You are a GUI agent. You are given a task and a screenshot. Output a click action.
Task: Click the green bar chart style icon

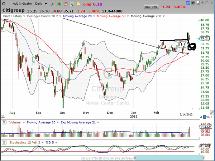[x=59, y=4]
